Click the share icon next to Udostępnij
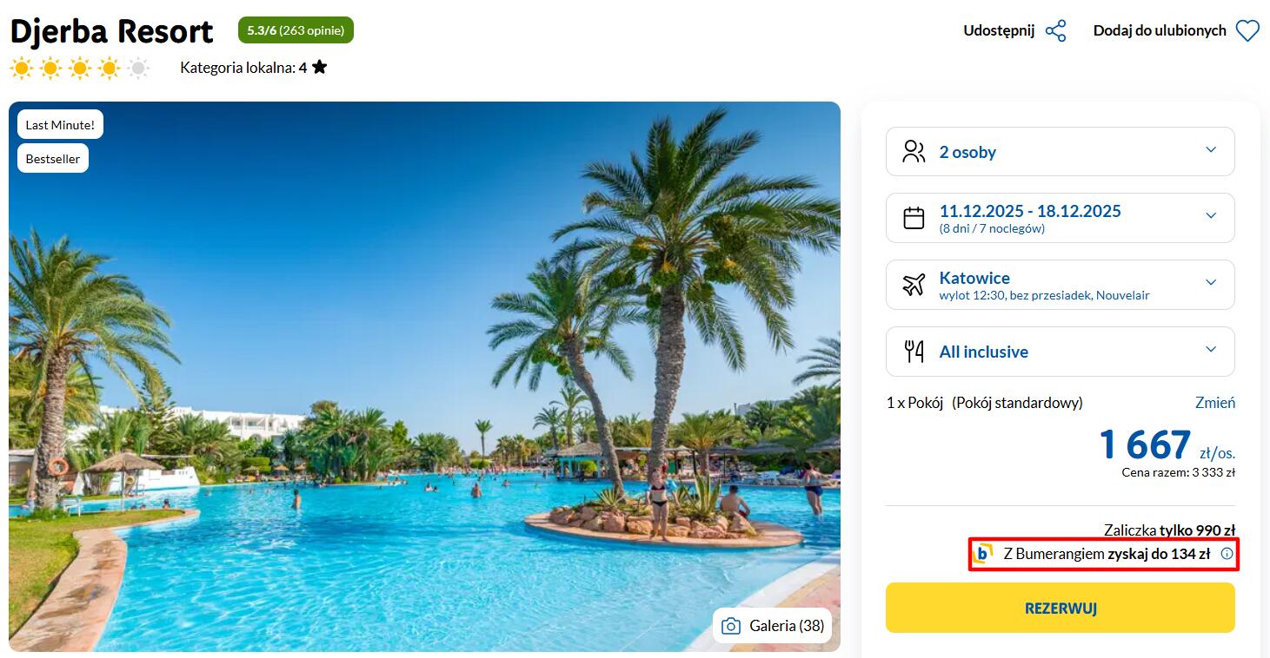The image size is (1270, 658). pos(1055,31)
